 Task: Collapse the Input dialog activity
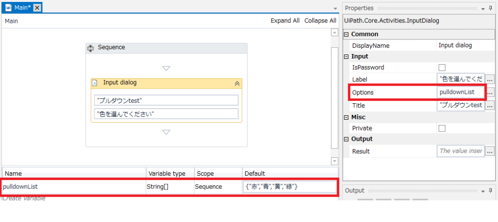237,83
